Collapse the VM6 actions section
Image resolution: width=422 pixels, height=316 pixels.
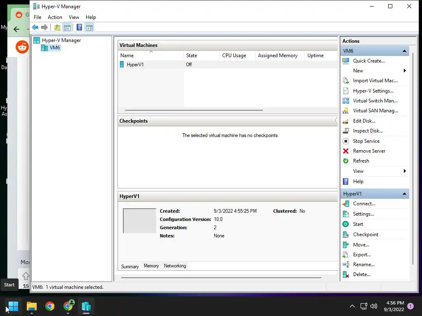click(x=404, y=51)
